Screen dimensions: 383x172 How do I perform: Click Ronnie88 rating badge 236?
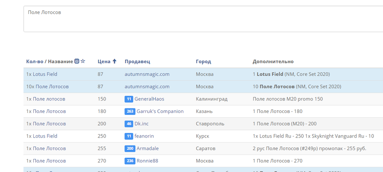[130, 161]
